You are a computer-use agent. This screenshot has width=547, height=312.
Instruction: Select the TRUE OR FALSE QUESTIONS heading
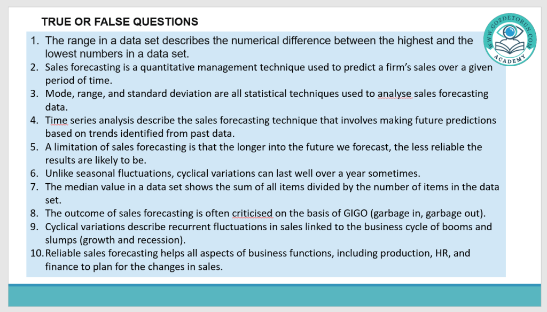coord(120,22)
